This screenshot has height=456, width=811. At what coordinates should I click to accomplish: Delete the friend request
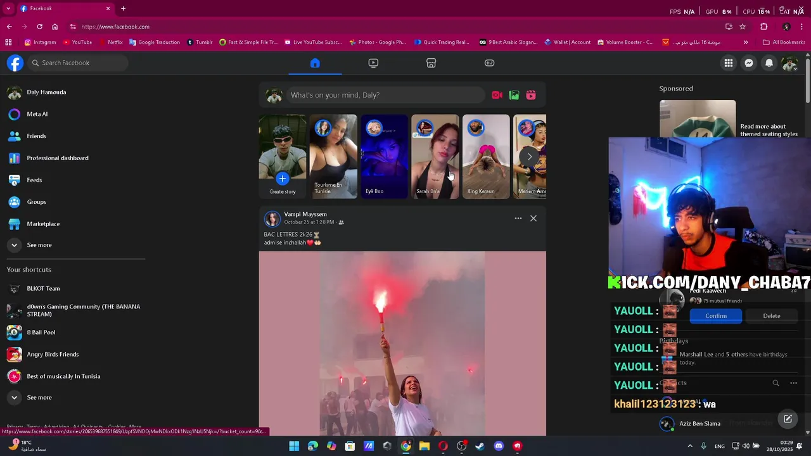click(772, 316)
